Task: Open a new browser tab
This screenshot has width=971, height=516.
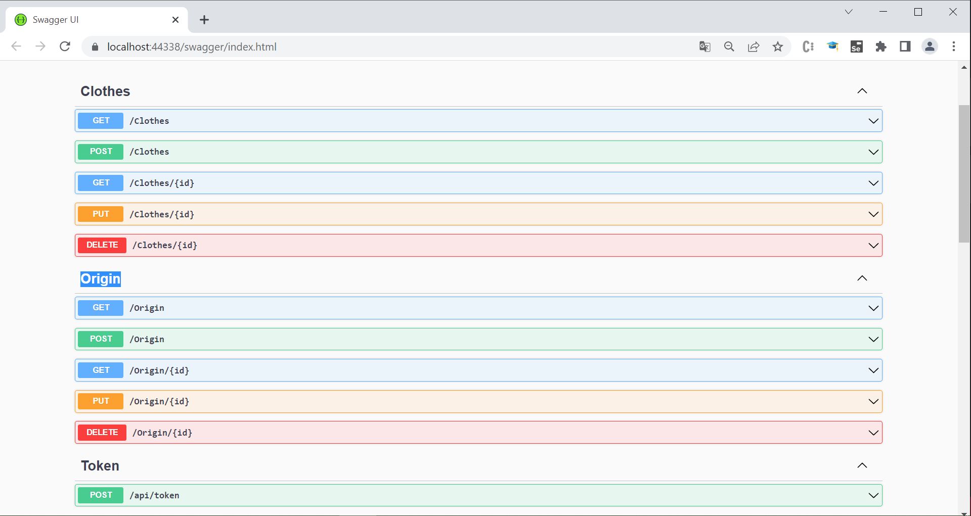Action: (204, 20)
